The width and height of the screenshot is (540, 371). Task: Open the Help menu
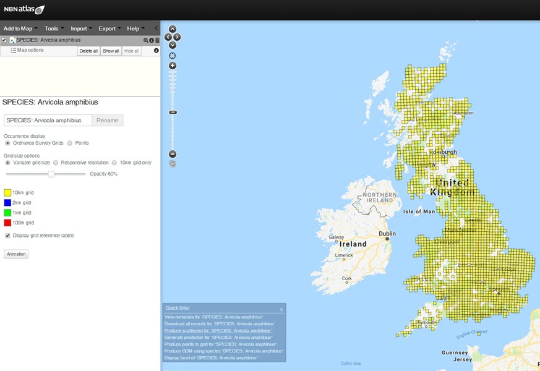tap(134, 28)
